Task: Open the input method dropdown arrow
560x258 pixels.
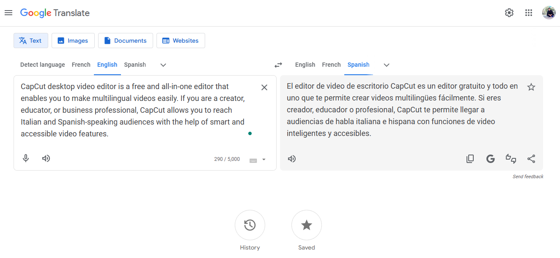Action: tap(263, 160)
